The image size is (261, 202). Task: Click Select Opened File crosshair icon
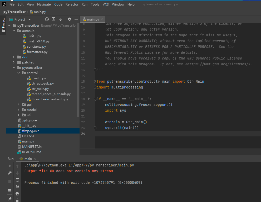tap(47, 19)
